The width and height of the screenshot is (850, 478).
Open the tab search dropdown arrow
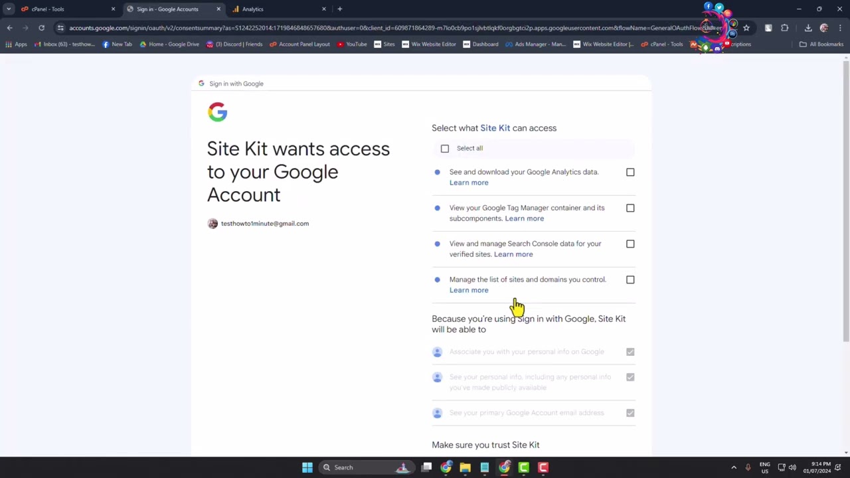pos(9,9)
